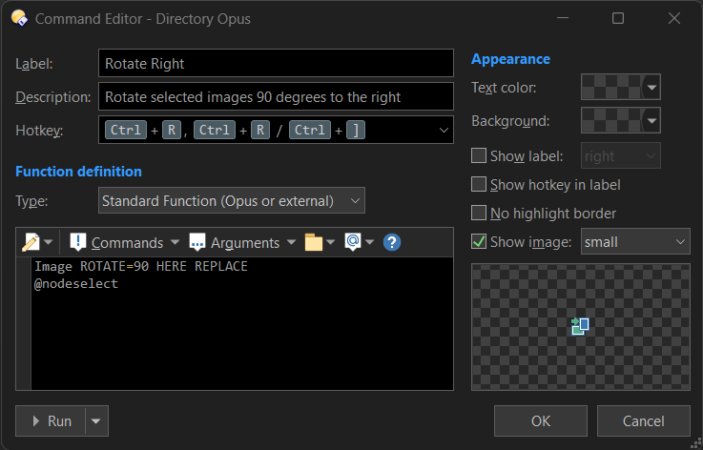Image resolution: width=703 pixels, height=450 pixels.
Task: Expand the Run button dropdown arrow
Action: (96, 420)
